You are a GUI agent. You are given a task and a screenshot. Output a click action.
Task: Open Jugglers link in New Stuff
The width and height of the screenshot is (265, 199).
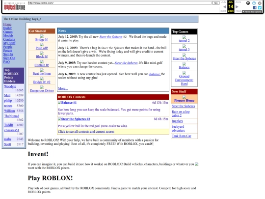(x=177, y=121)
